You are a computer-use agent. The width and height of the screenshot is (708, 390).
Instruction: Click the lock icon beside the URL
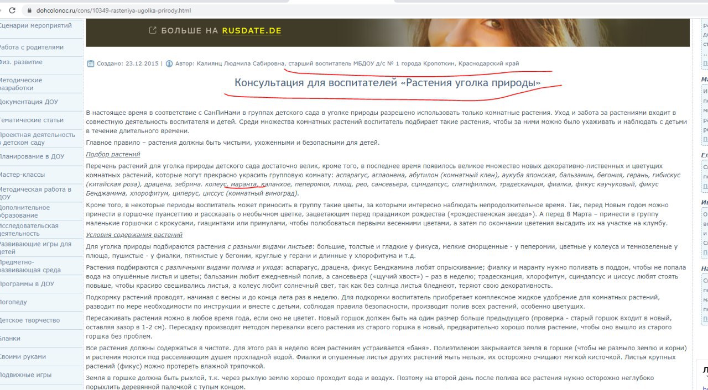tap(29, 10)
